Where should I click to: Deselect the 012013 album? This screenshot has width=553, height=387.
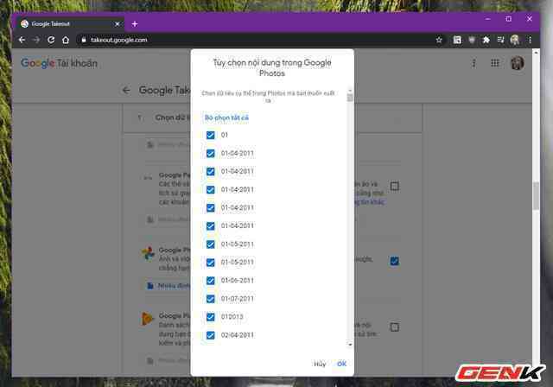211,317
